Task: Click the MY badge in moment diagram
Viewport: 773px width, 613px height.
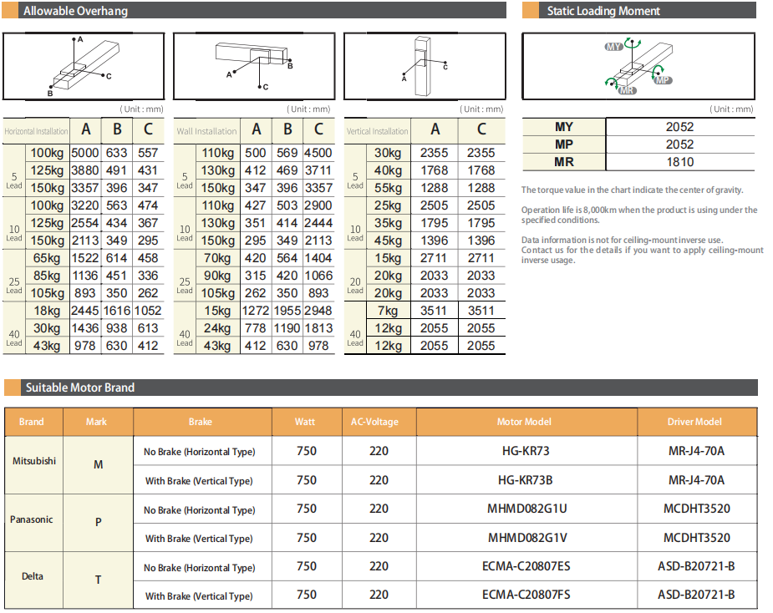Action: pos(614,48)
